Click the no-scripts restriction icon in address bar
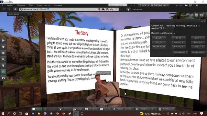Image resolution: width=207 pixels, height=116 pixels. click(112, 9)
